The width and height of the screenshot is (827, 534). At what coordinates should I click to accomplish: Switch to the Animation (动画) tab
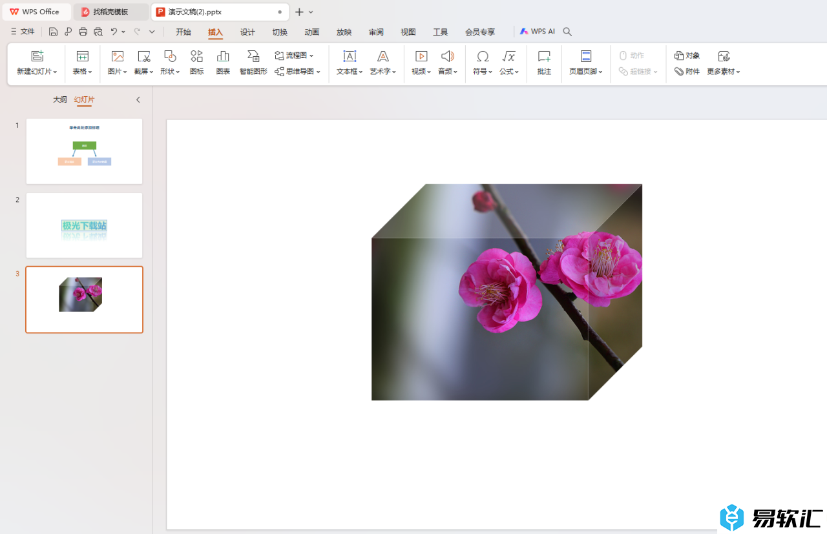(x=312, y=32)
